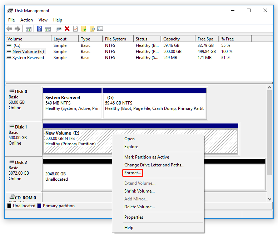Click the 500.00 GB capacity cell
The height and width of the screenshot is (238, 278).
tap(172, 52)
